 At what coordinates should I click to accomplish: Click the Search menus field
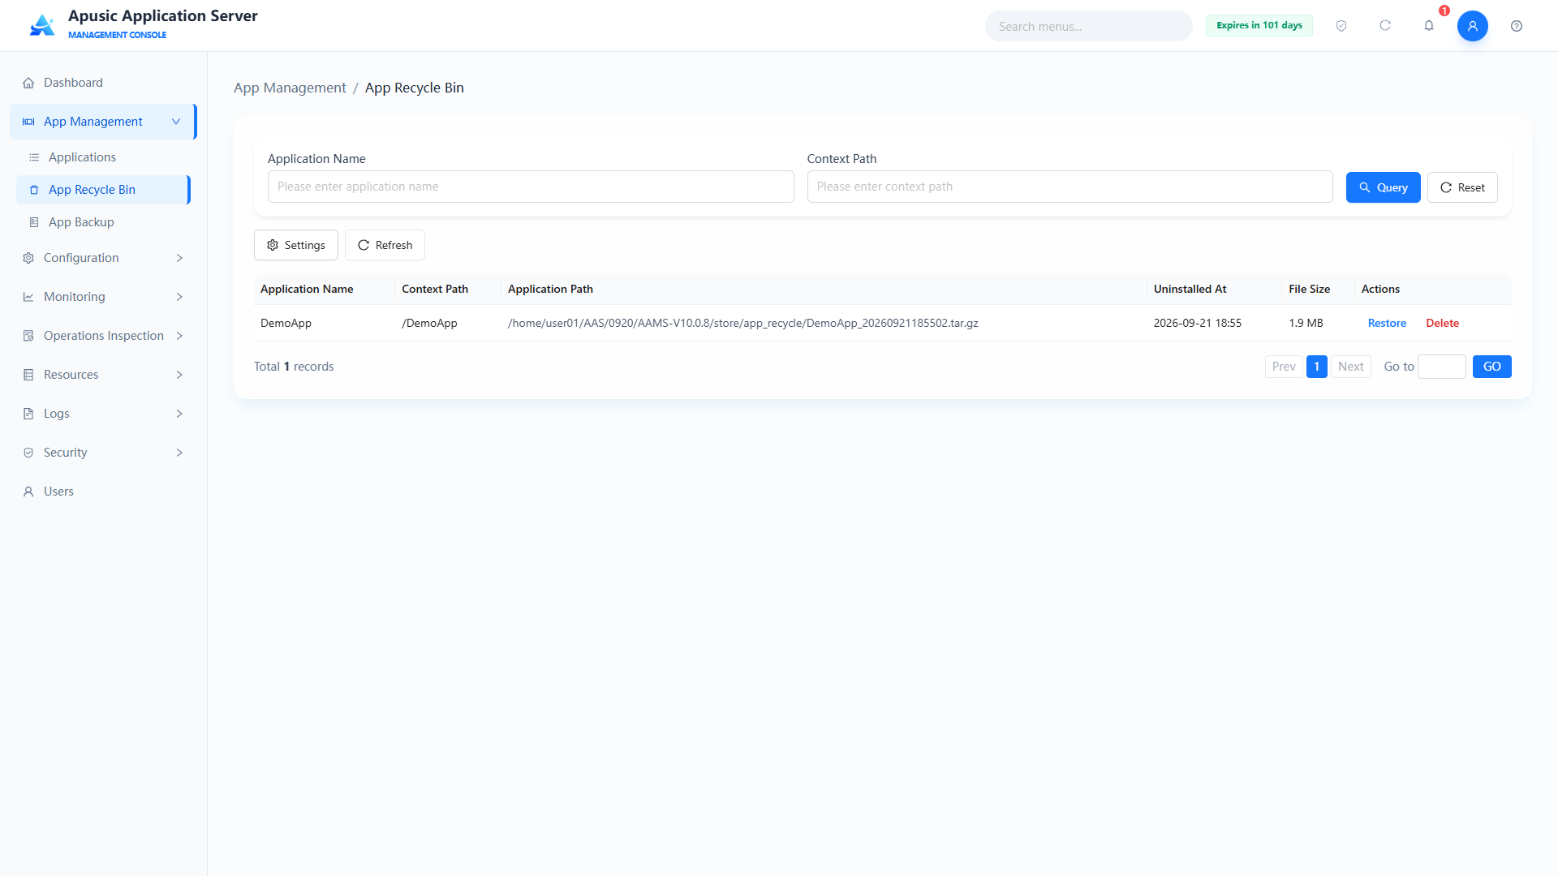coord(1088,26)
